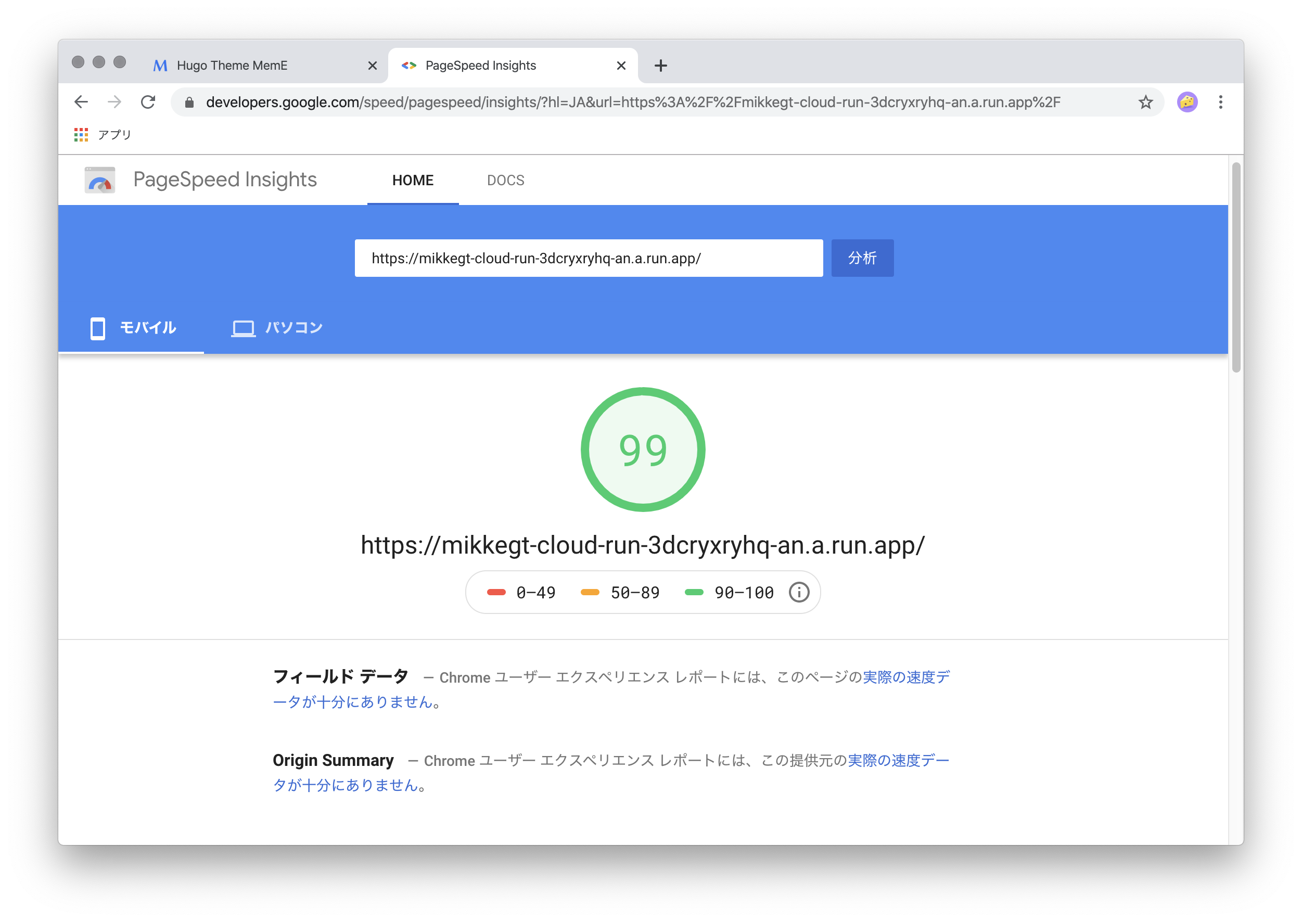Focus the URL input field to analyze
The width and height of the screenshot is (1302, 922).
tap(589, 258)
